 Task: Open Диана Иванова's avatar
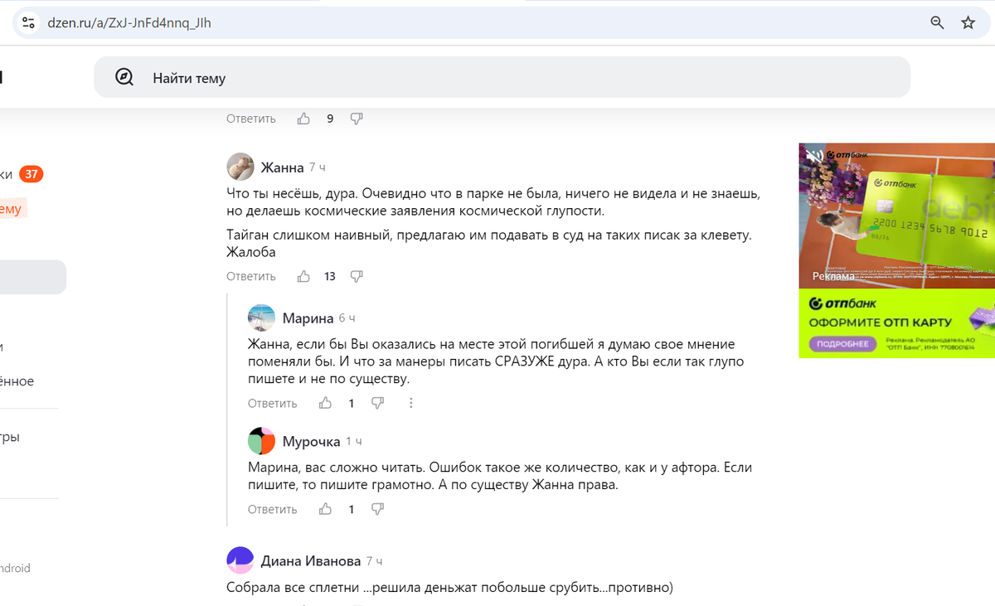point(240,560)
